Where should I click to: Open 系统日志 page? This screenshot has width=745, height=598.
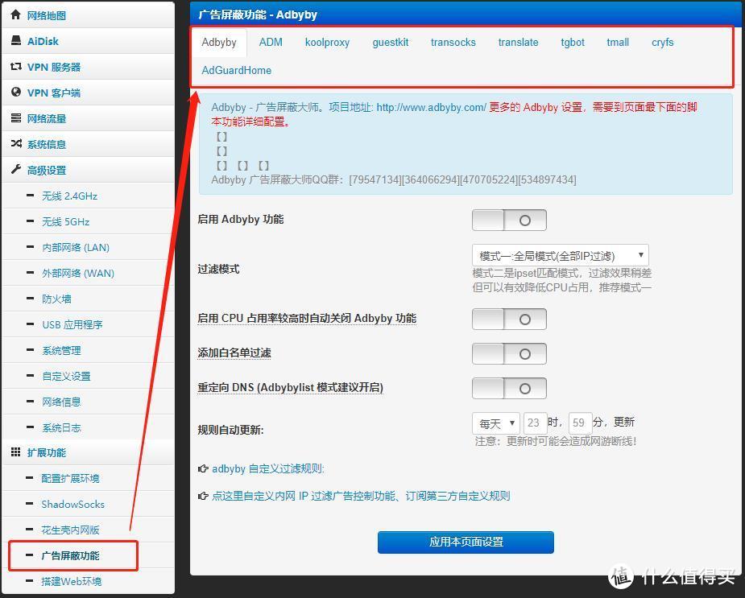pyautogui.click(x=61, y=427)
